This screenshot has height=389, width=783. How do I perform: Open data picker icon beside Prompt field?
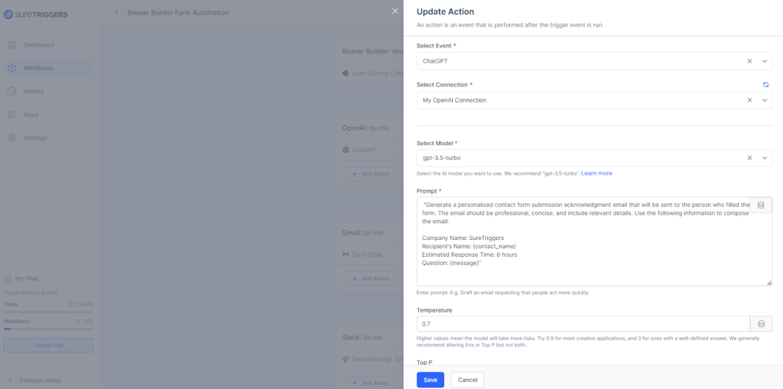(761, 205)
